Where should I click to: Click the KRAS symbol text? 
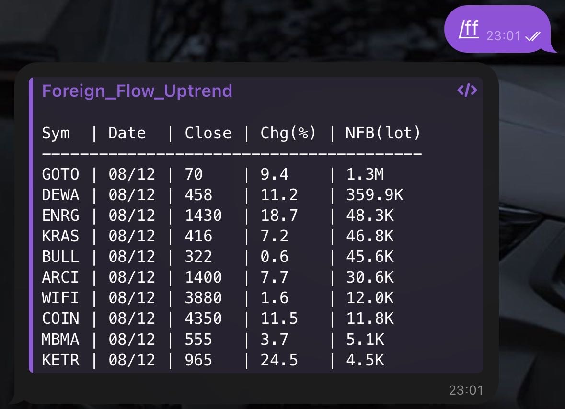click(60, 236)
